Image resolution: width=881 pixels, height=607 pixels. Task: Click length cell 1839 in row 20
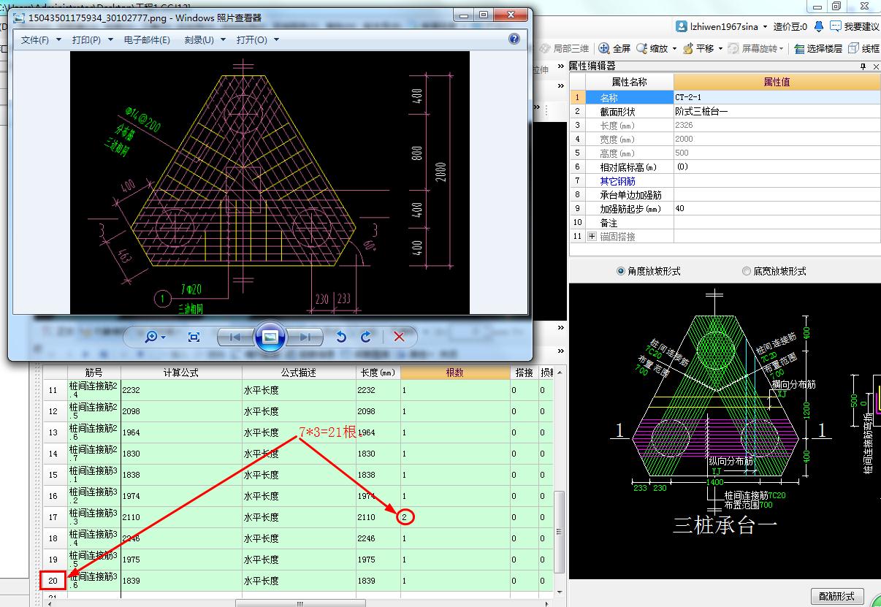pos(378,581)
